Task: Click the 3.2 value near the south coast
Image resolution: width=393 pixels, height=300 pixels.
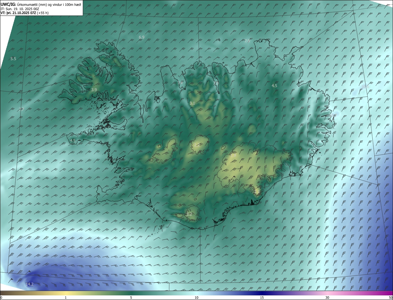Action: 189,214
